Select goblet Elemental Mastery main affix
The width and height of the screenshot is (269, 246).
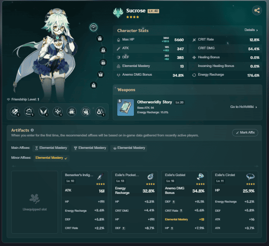(90, 148)
